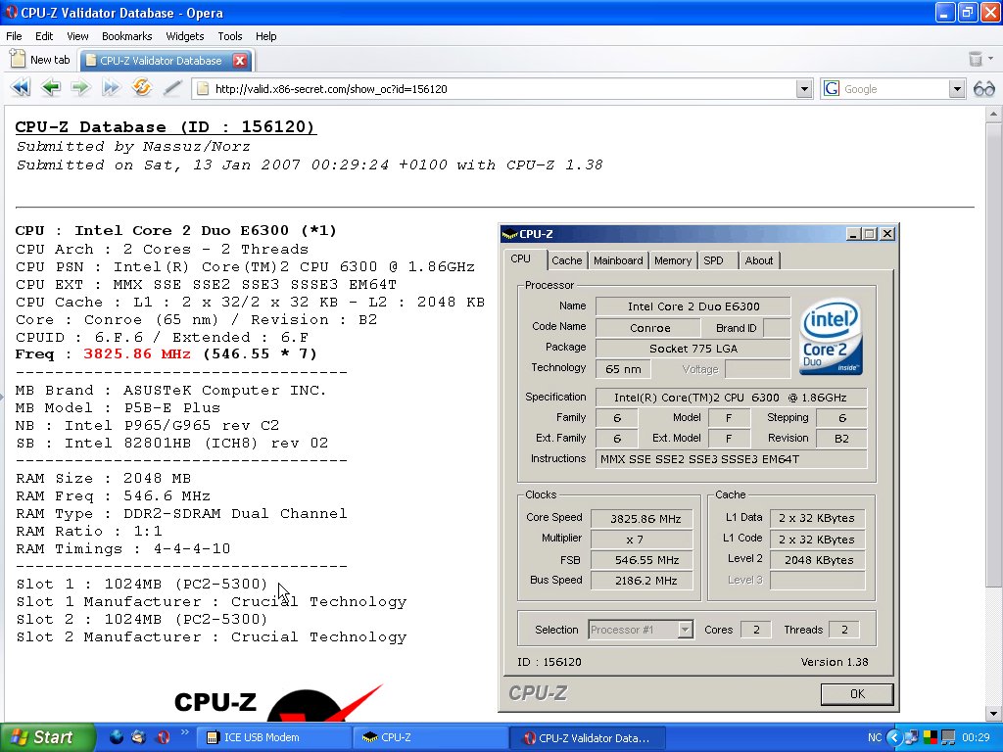Screen dimensions: 1003x752
Task: Click the NC language indicator
Action: 875,738
